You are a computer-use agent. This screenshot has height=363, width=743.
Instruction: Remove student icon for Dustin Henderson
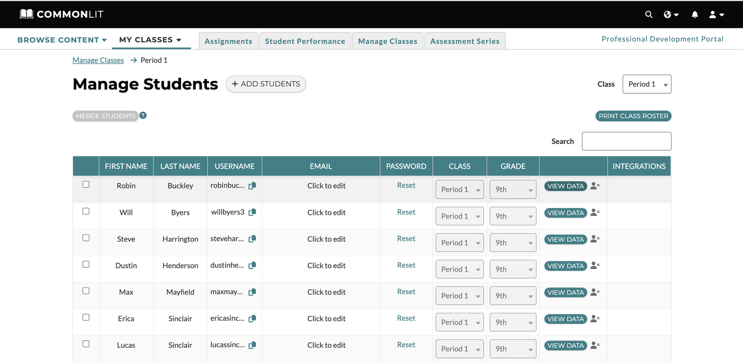pos(595,266)
